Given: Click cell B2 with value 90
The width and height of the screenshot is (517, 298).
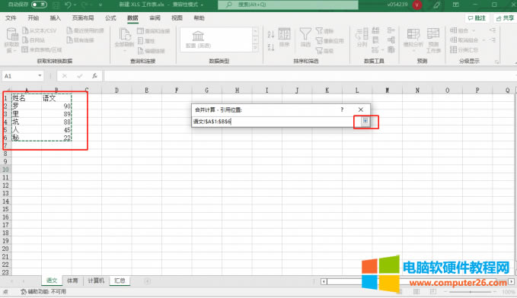Looking at the screenshot, I should pos(56,106).
